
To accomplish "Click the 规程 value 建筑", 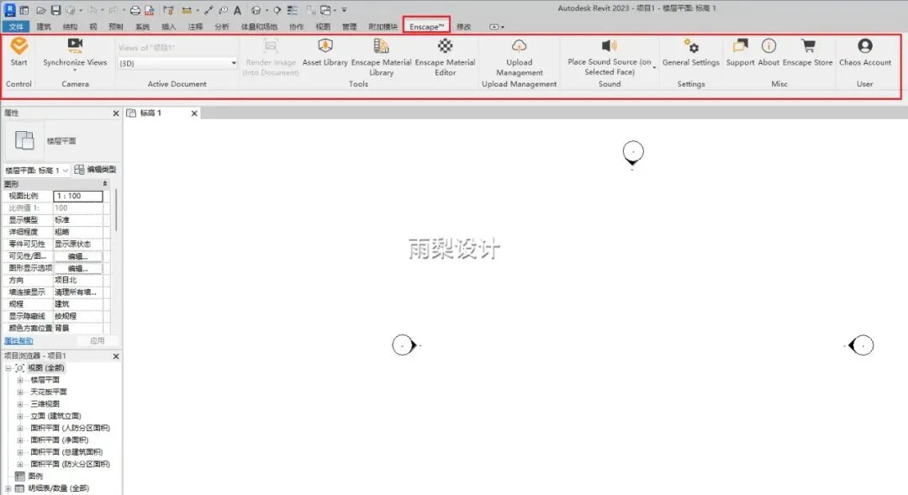I will (78, 304).
